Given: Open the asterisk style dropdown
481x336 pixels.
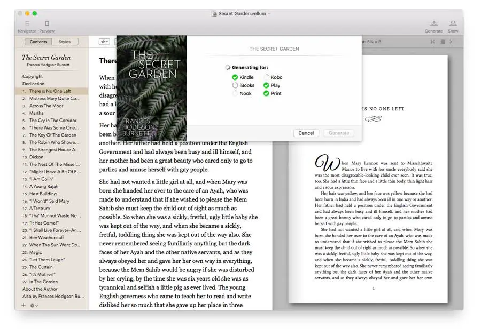Looking at the screenshot, I should point(104,42).
